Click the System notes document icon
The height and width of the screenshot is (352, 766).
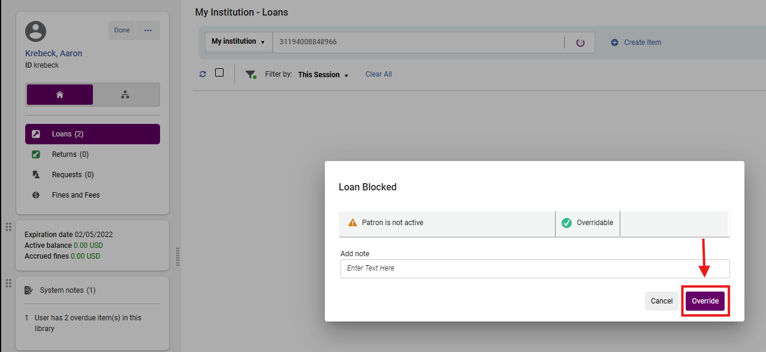click(29, 290)
